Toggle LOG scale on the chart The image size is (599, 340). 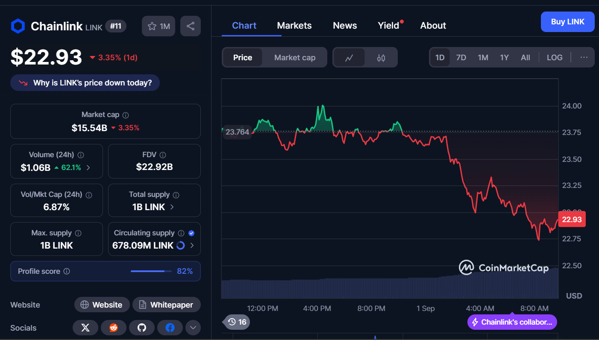555,58
